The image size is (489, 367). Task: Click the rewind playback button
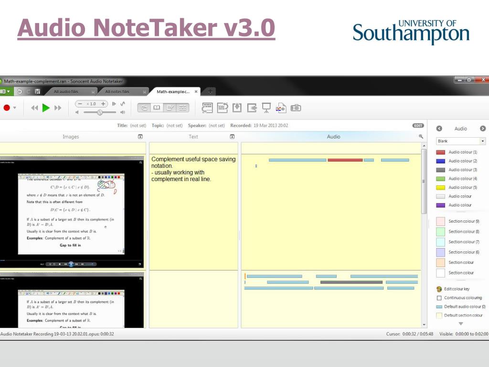[x=34, y=108]
